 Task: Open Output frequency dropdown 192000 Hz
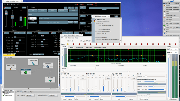coord(53,95)
